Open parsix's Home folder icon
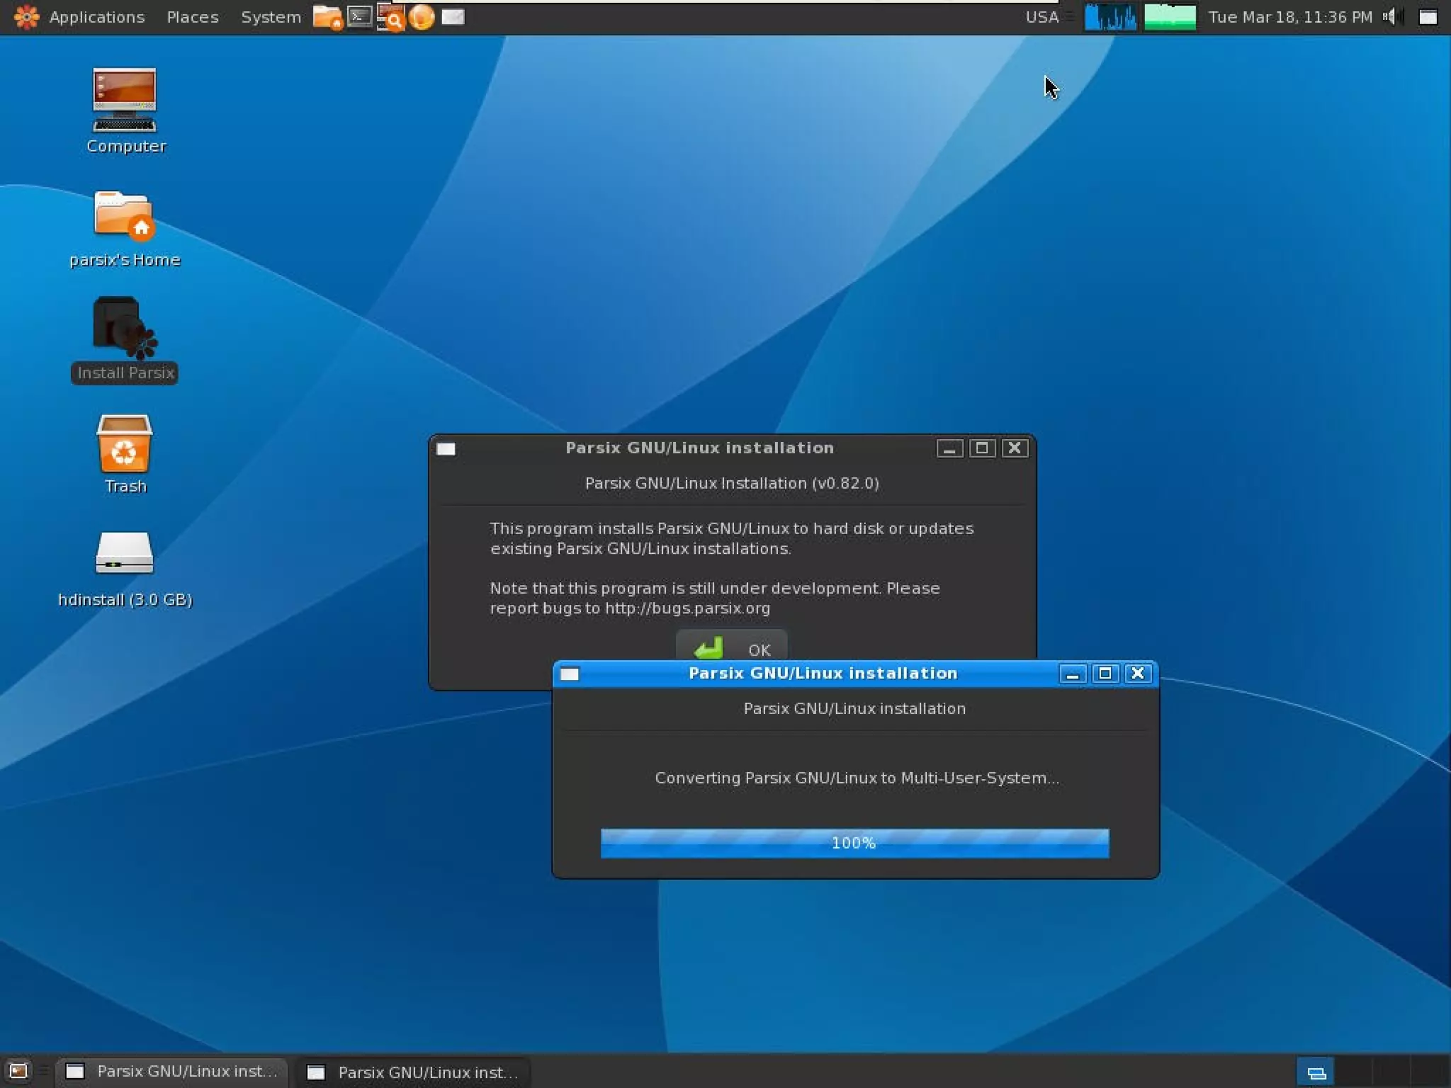Image resolution: width=1451 pixels, height=1088 pixels. pyautogui.click(x=125, y=215)
